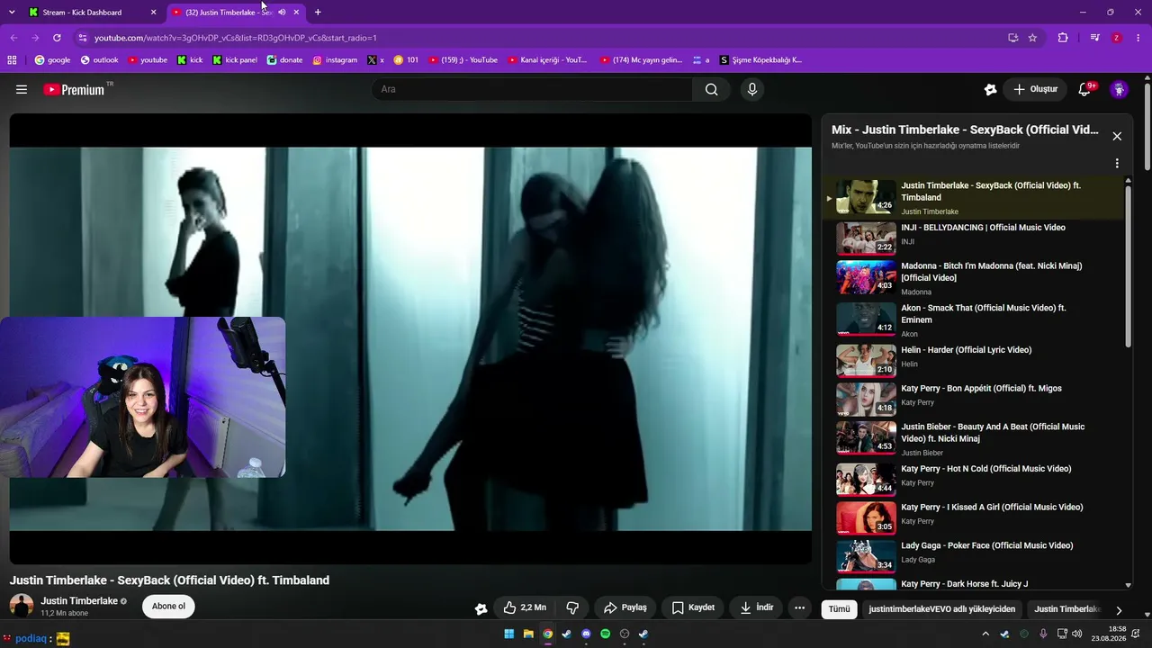
Task: Open Spotify from the taskbar
Action: 605,634
